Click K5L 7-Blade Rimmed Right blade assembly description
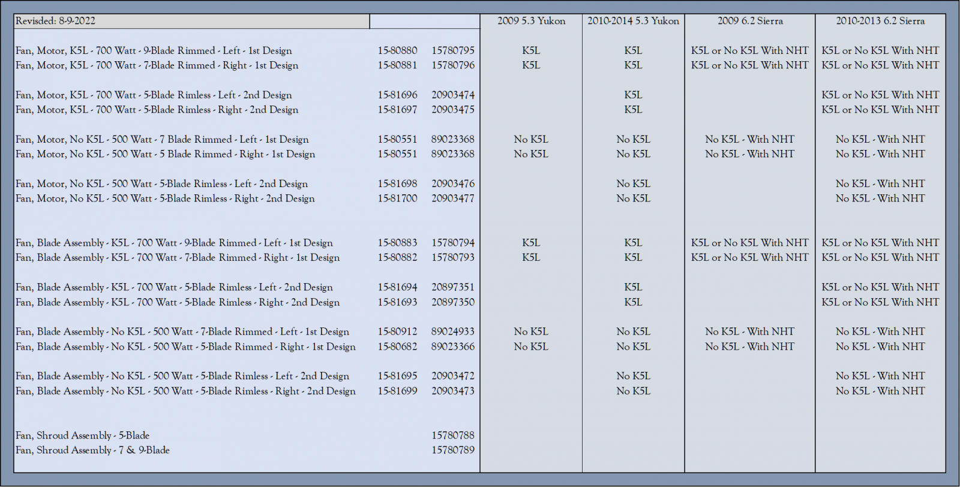The width and height of the screenshot is (960, 487). [x=178, y=257]
